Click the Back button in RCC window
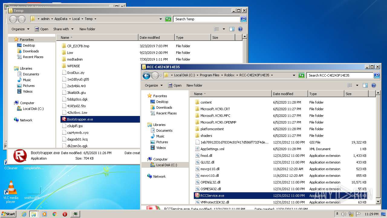 146,75
